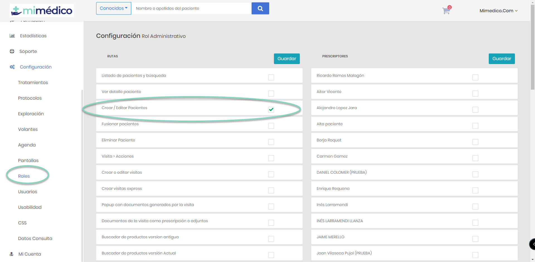
Task: Click the magnifying glass search button
Action: 260,8
